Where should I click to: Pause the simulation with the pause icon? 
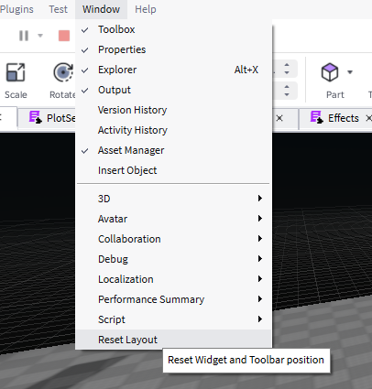coord(24,36)
